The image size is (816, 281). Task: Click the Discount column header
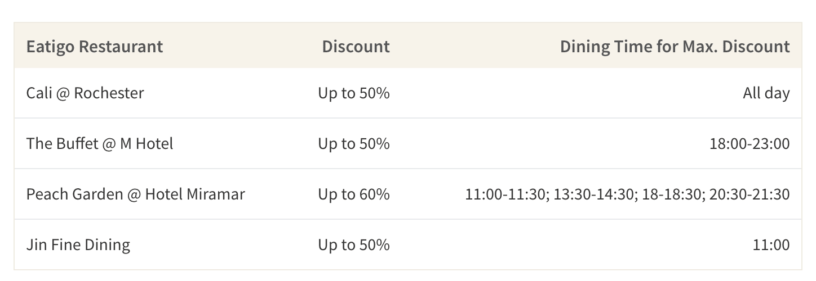pos(356,46)
